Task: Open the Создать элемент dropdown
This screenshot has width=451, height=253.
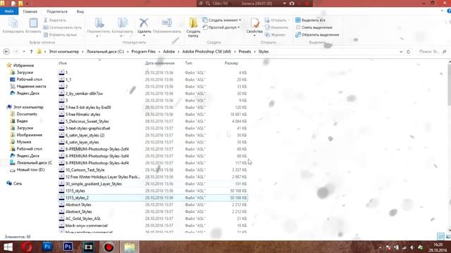Action: pos(222,20)
